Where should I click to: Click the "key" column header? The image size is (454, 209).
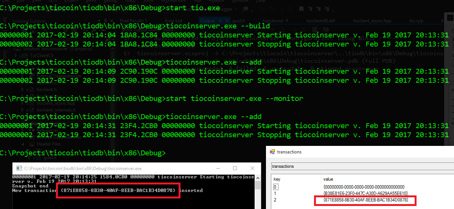277,179
